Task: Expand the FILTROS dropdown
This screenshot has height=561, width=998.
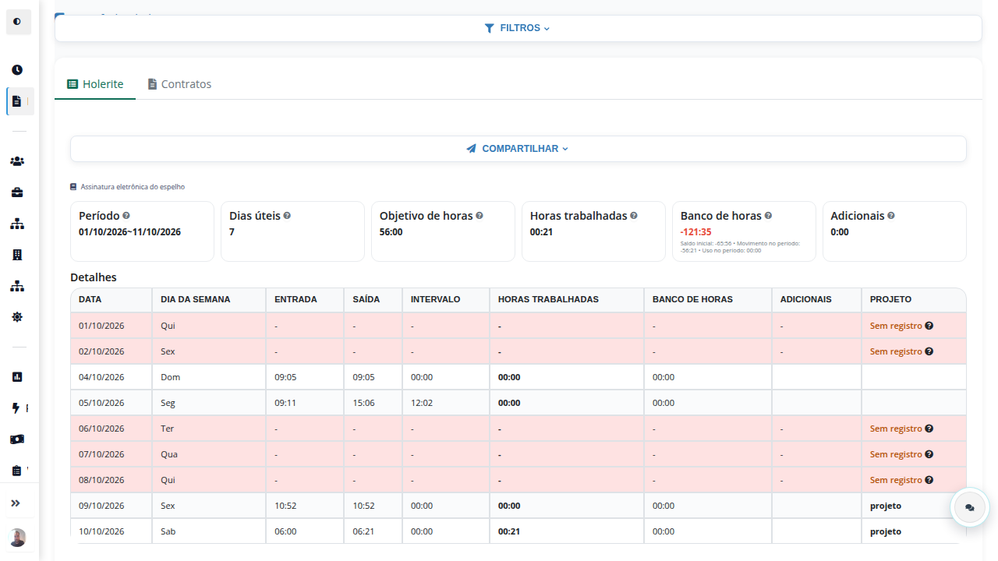Action: point(518,28)
